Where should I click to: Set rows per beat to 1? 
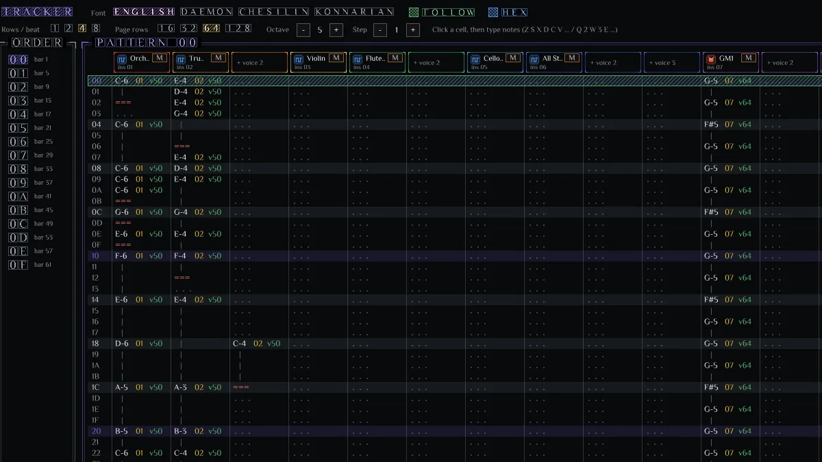click(x=55, y=28)
